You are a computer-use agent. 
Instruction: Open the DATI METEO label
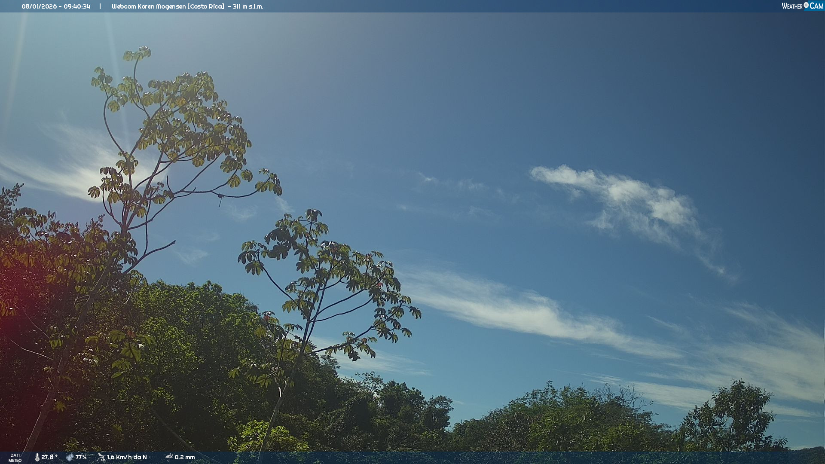pos(15,458)
